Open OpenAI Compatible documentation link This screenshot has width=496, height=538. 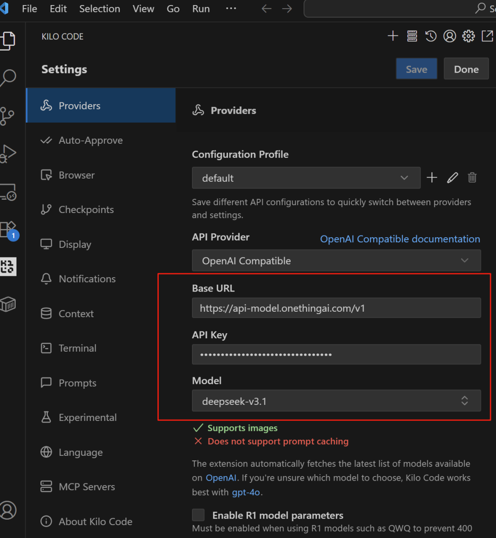[400, 239]
